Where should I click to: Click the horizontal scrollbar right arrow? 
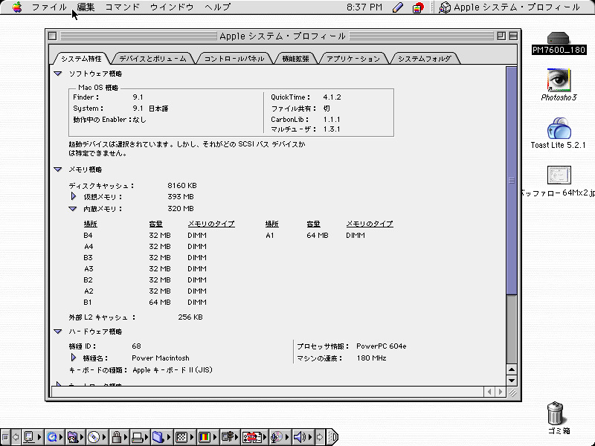coord(500,392)
